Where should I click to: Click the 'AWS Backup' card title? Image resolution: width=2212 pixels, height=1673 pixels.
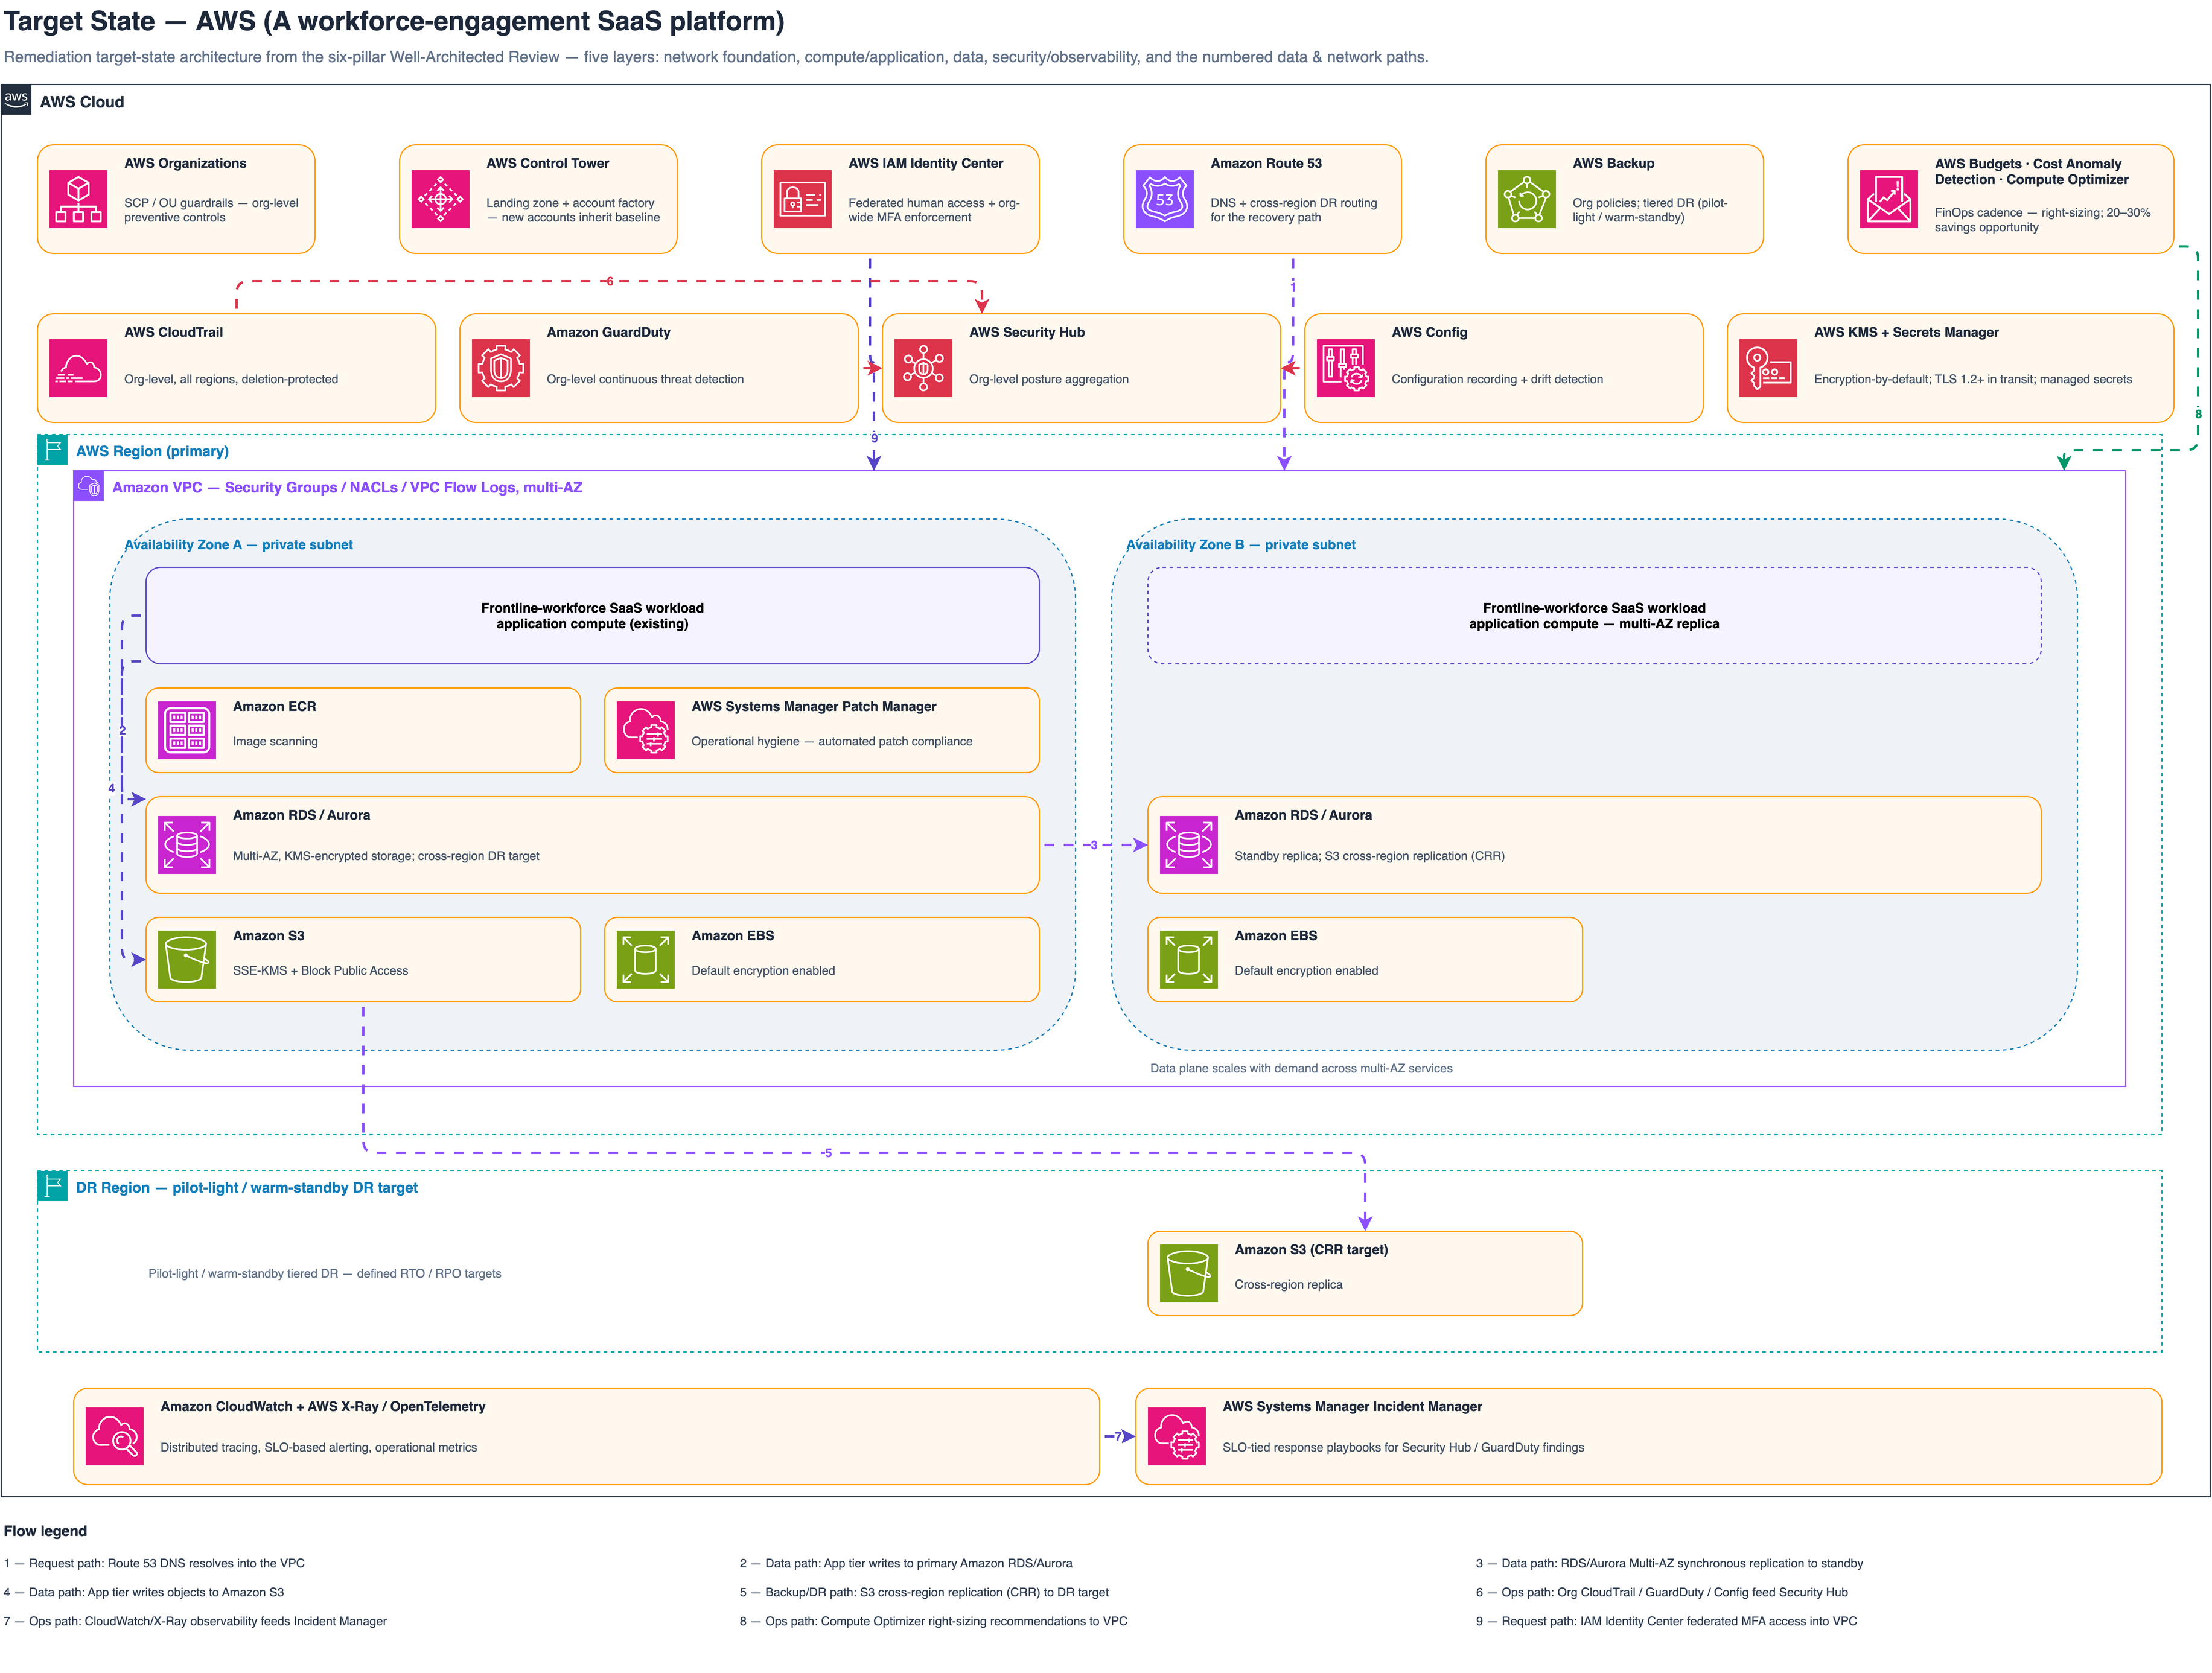(1613, 163)
